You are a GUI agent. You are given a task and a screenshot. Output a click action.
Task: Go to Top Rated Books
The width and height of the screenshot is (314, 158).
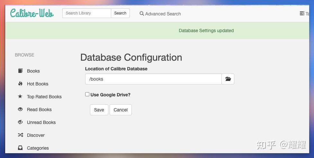click(x=44, y=97)
